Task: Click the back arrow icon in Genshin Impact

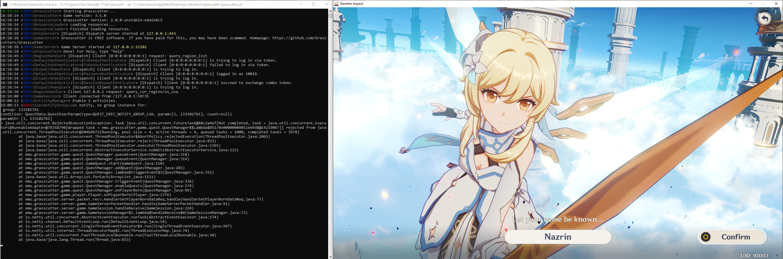Action: [765, 18]
